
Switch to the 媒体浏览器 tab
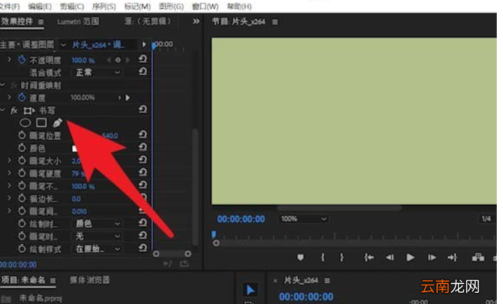pyautogui.click(x=90, y=280)
